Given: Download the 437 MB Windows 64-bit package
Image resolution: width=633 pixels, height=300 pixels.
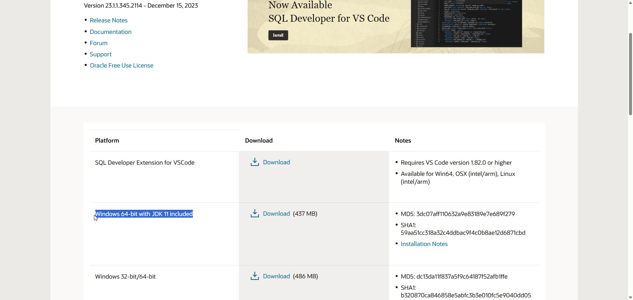Looking at the screenshot, I should click(276, 214).
